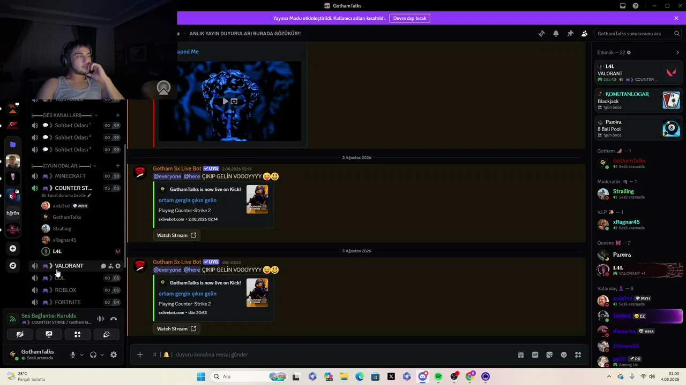The height and width of the screenshot is (385, 686).
Task: Discover servers compass icon
Action: 13,265
